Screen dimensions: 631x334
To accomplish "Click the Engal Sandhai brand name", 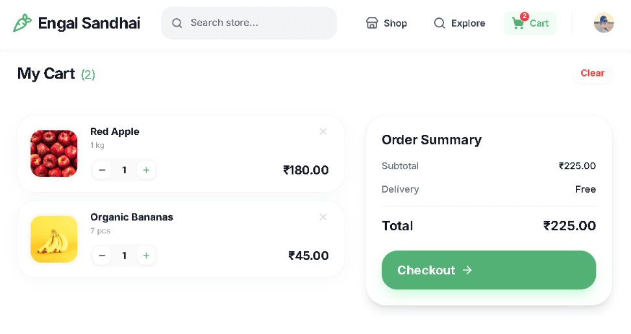I will pyautogui.click(x=89, y=23).
